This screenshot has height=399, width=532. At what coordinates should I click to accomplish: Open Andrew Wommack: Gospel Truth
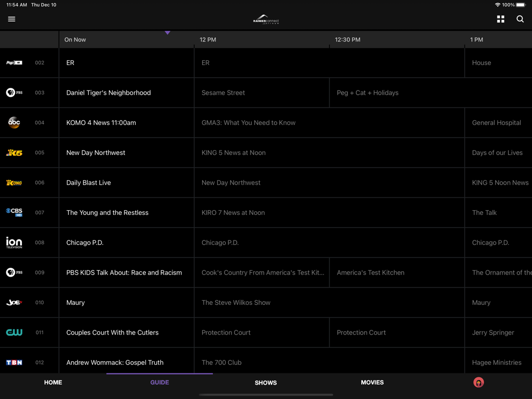click(127, 361)
